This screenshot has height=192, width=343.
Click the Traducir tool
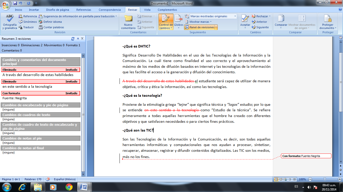[26, 27]
